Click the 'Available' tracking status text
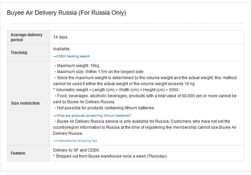 click(61, 49)
